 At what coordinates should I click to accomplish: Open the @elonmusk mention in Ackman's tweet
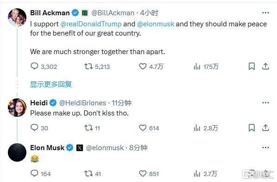[x=156, y=24]
